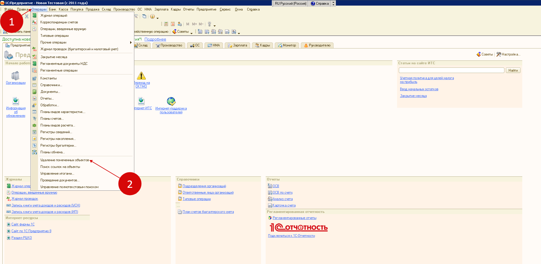The height and width of the screenshot is (264, 541).
Task: Open the Карточка счета report link
Action: (284, 205)
